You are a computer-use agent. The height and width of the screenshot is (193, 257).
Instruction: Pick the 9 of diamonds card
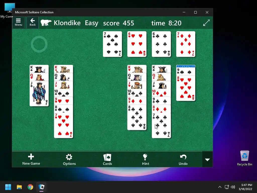137,101
